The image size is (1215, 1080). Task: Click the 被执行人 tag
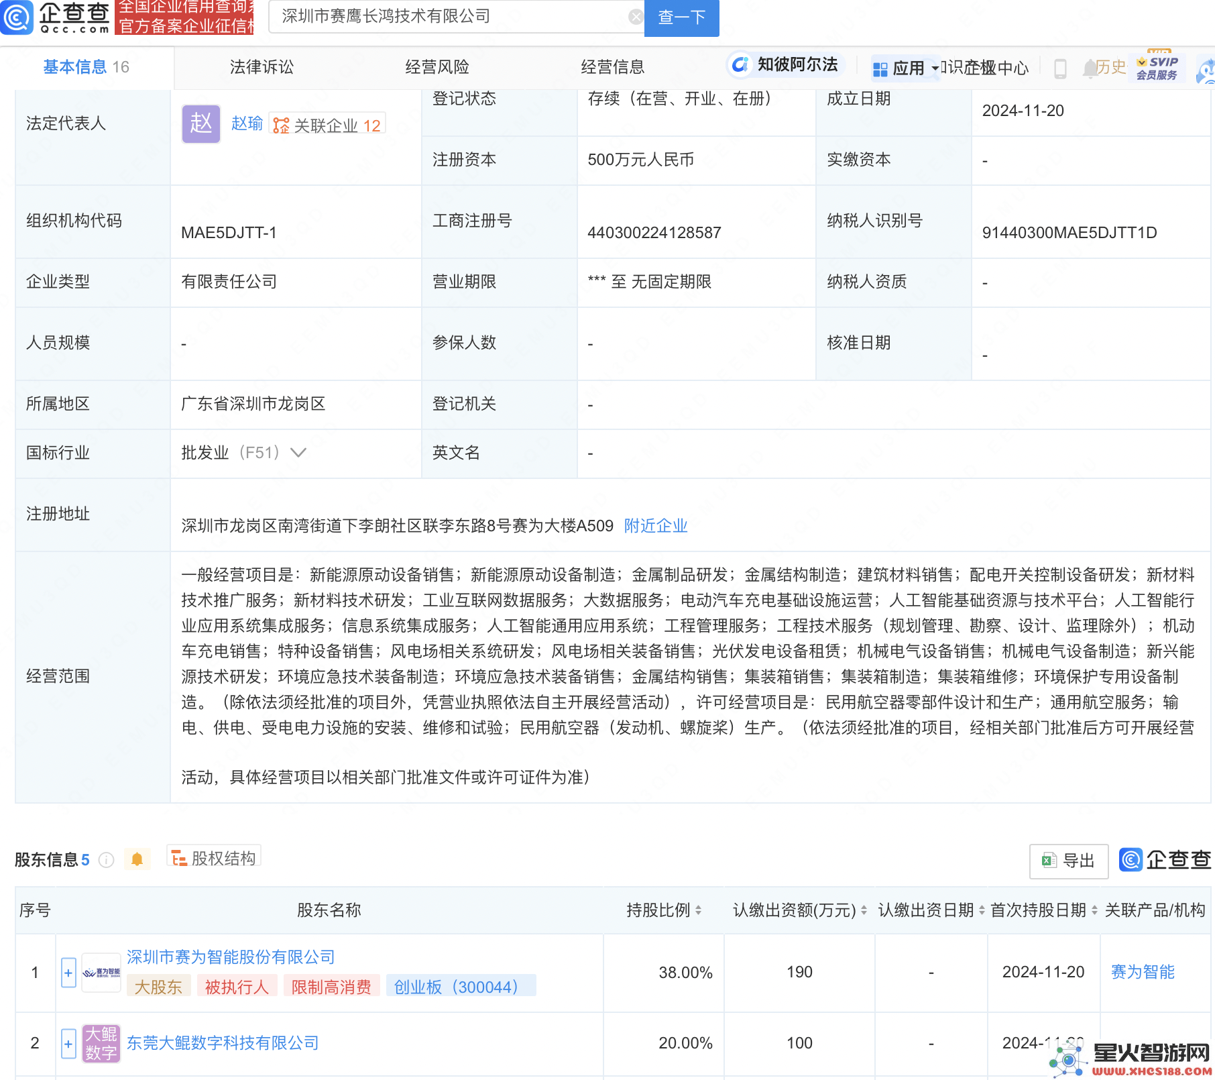coord(237,987)
